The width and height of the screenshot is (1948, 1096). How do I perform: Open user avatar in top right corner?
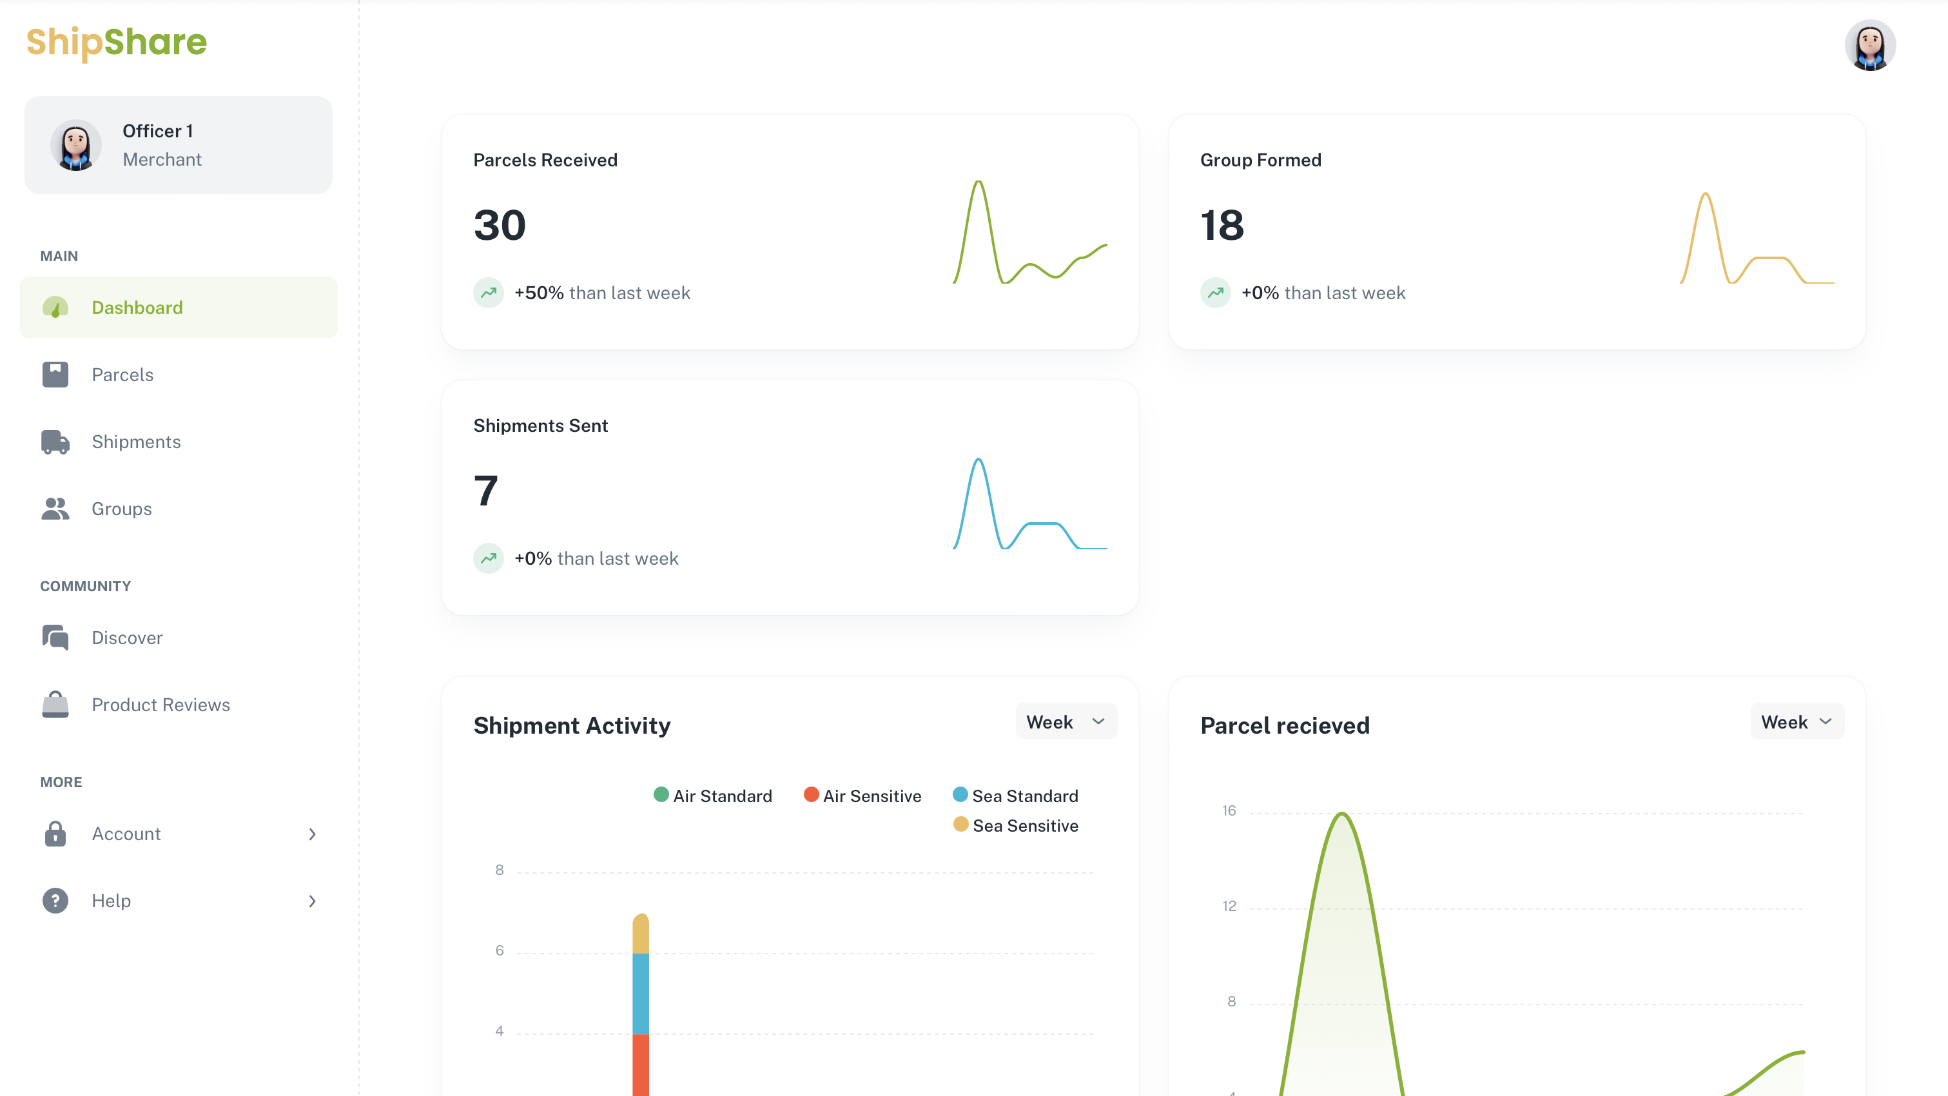(x=1869, y=45)
